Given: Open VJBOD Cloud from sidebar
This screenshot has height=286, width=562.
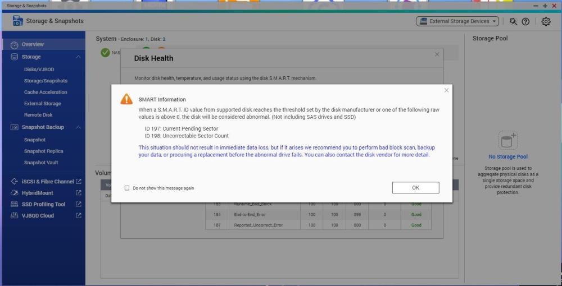Looking at the screenshot, I should (38, 215).
